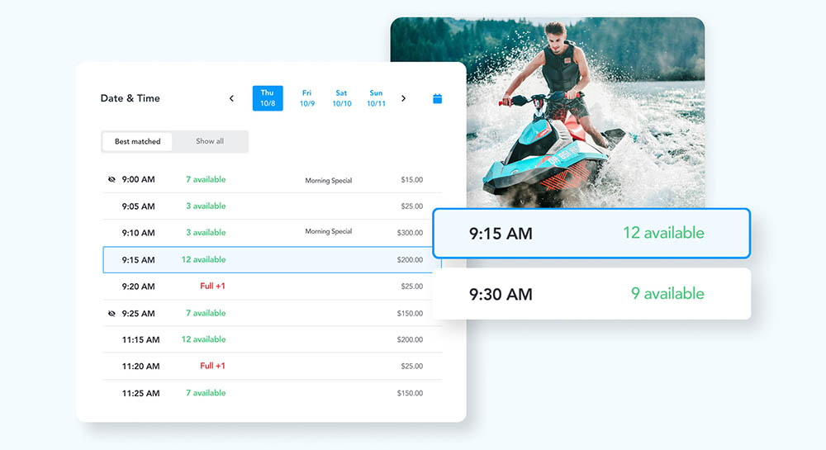Viewport: 826px width, 450px height.
Task: Click Full +1 on 11:20 AM row
Action: (212, 366)
